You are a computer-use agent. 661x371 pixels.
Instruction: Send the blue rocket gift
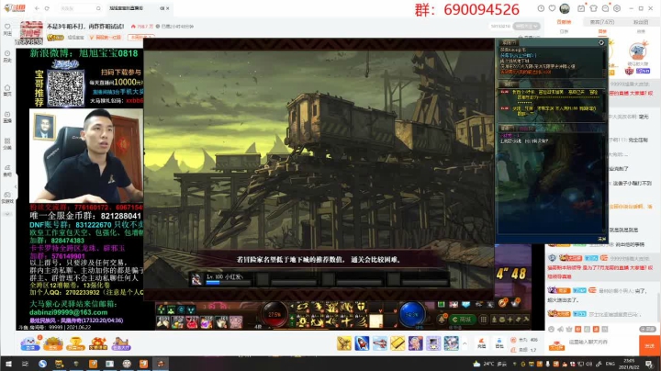pyautogui.click(x=362, y=343)
